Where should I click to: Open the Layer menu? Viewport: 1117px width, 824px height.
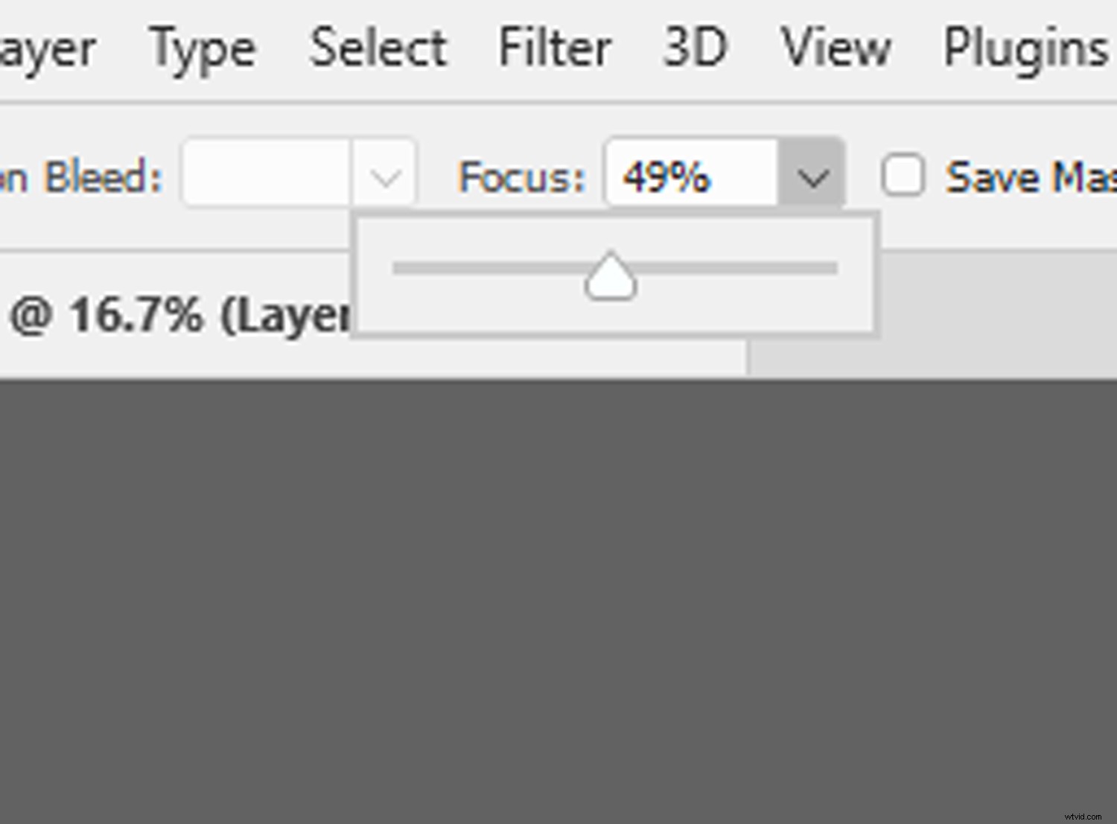point(45,47)
